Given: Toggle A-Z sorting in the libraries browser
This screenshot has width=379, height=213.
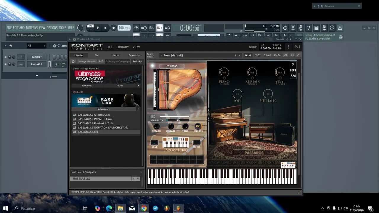Looking at the screenshot, I should [101, 62].
